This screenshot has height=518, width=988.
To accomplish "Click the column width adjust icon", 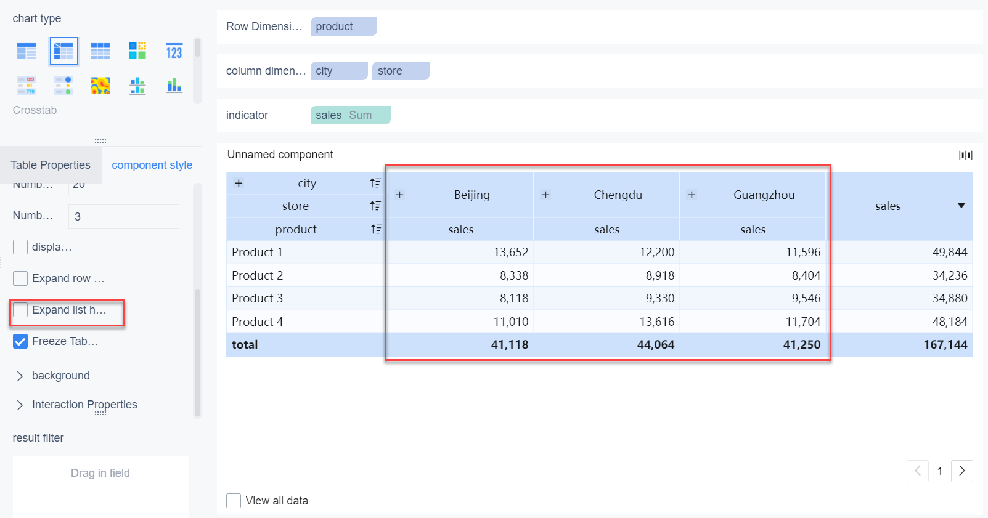I will [966, 155].
